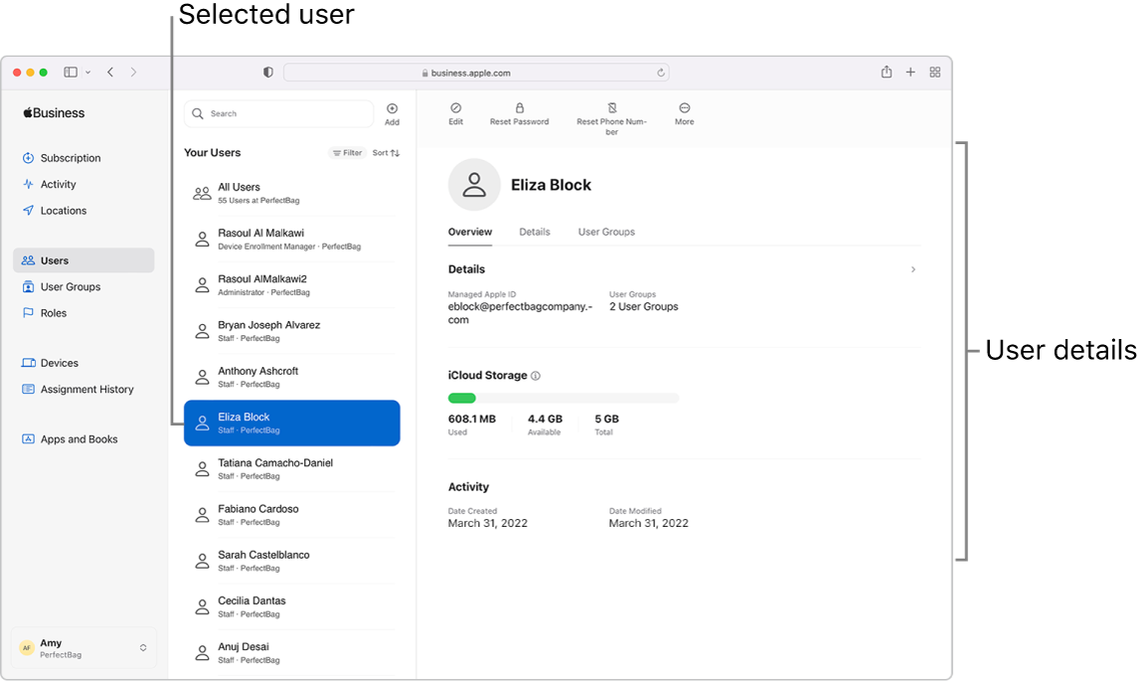Click the iCloud Storage info icon
The height and width of the screenshot is (682, 1145).
click(x=535, y=376)
